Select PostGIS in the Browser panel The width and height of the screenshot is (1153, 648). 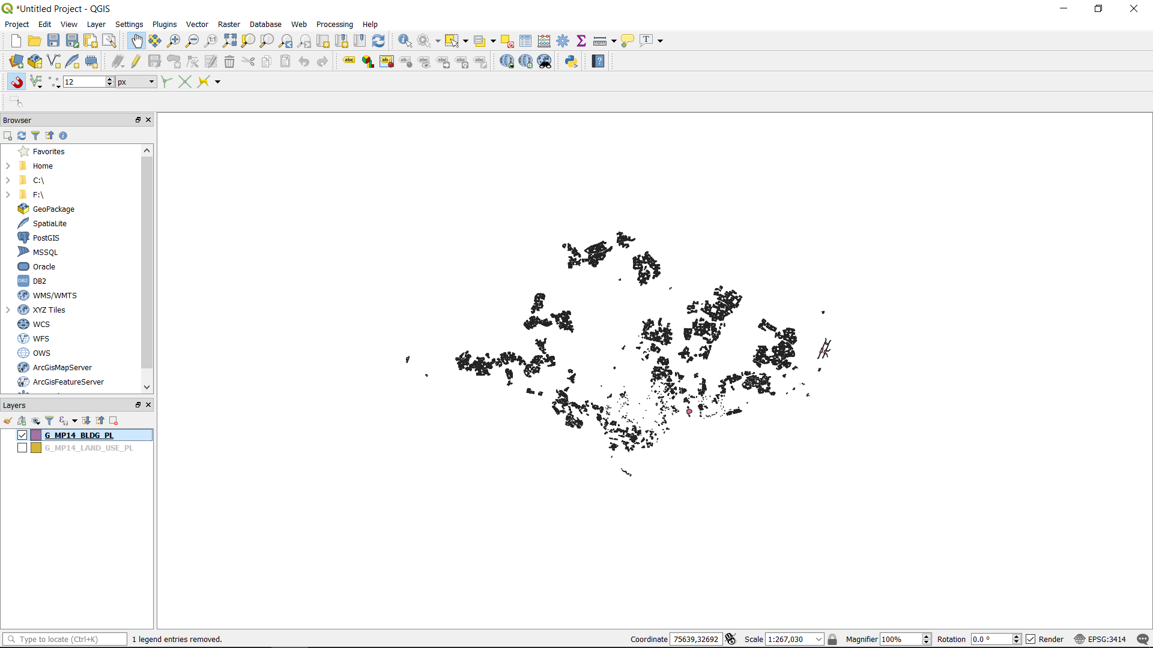point(46,238)
